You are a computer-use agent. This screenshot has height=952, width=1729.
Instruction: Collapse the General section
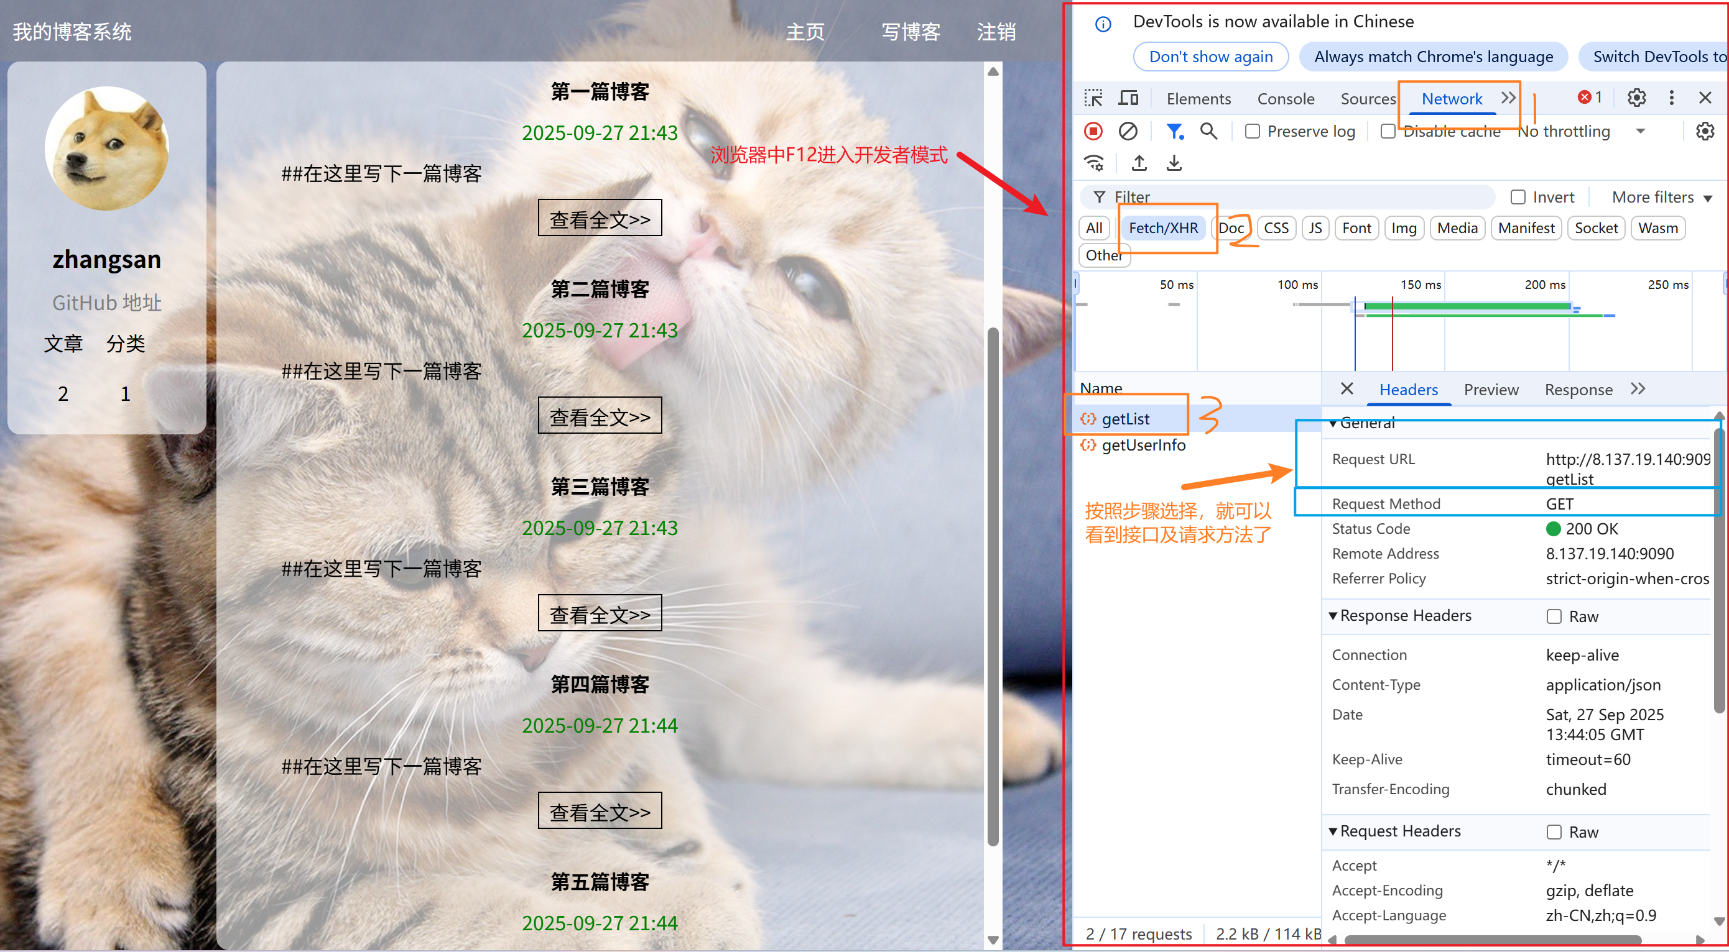tap(1333, 423)
